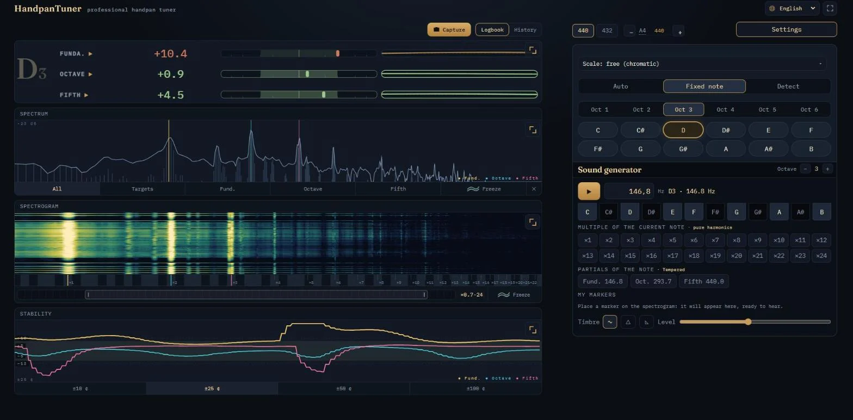The width and height of the screenshot is (853, 420).
Task: Choose fixed note C#
Action: [640, 130]
